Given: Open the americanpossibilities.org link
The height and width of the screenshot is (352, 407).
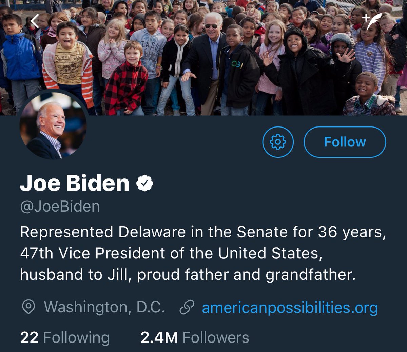Looking at the screenshot, I should (x=290, y=307).
